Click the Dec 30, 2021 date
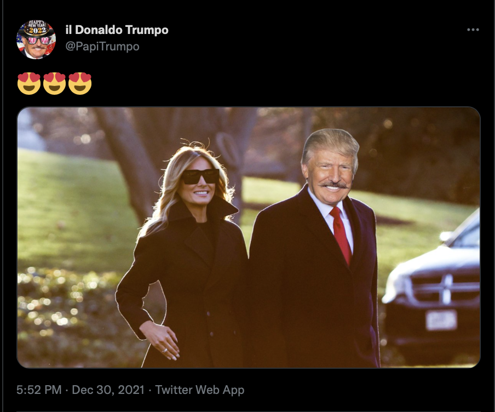This screenshot has width=495, height=412. (108, 390)
